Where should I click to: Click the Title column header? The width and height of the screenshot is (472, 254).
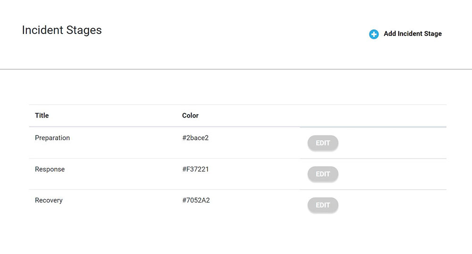(42, 116)
